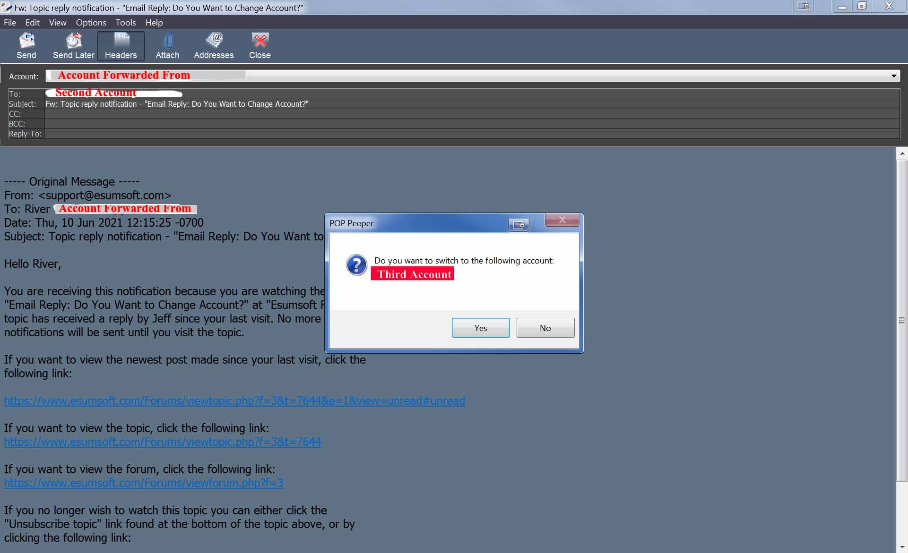This screenshot has width=908, height=553.
Task: Open Addresses from the toolbar
Action: point(214,46)
